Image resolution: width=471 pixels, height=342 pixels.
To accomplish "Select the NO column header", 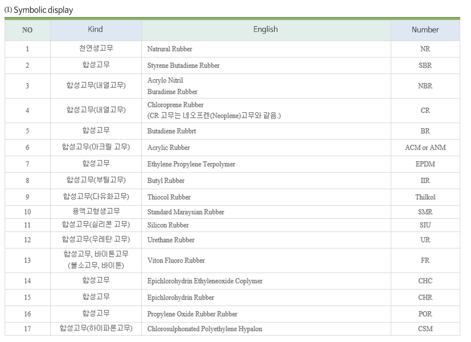I will click(27, 30).
